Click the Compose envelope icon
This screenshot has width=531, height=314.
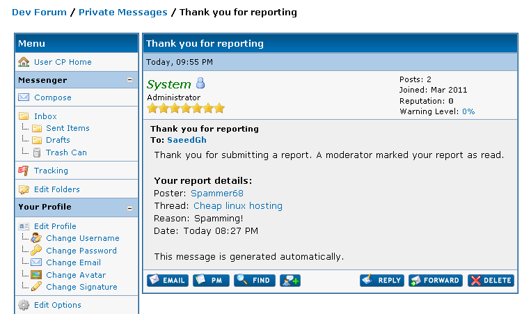coord(24,97)
